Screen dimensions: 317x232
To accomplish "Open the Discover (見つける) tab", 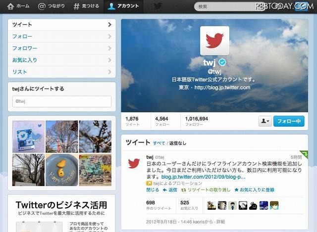I will 86,6.
